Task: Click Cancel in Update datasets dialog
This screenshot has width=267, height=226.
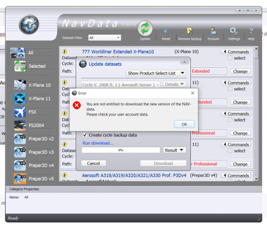Action: click(x=93, y=163)
